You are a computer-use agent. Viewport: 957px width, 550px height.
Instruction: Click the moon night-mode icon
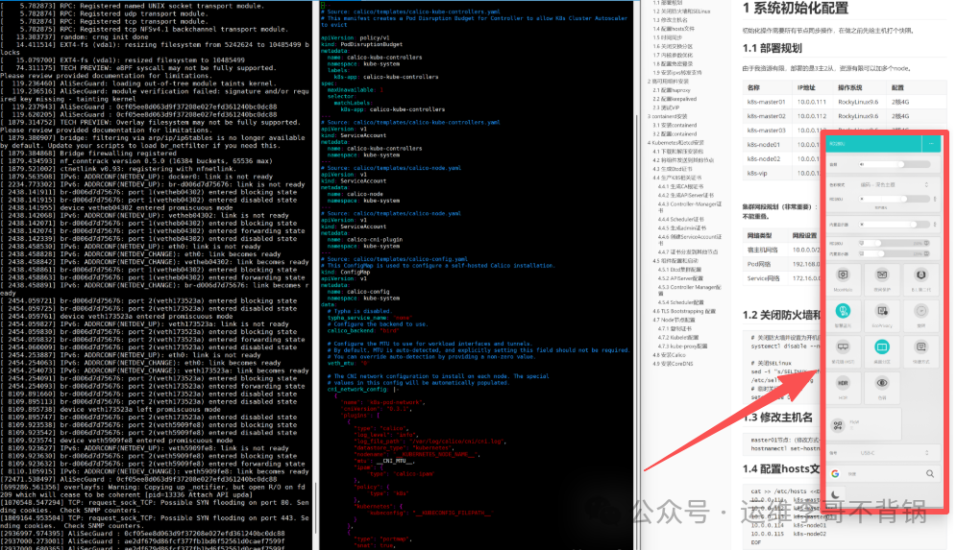(x=836, y=494)
